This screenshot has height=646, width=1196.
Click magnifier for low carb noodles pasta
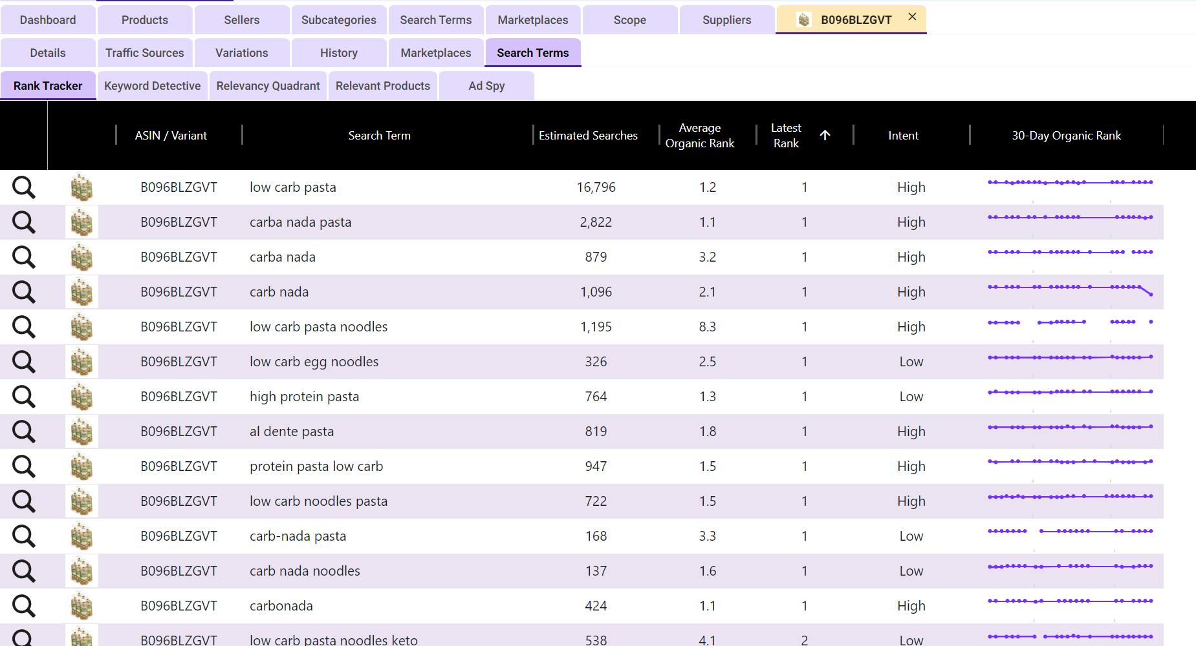24,501
